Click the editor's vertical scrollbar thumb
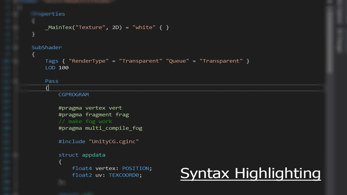 [330, 41]
